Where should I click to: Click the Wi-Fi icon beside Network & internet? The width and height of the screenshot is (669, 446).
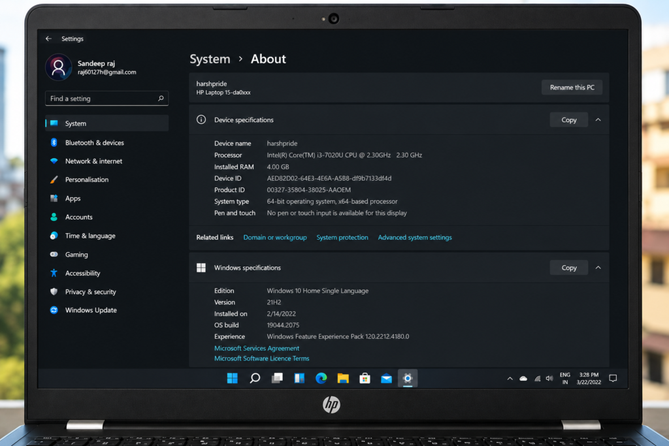[54, 161]
